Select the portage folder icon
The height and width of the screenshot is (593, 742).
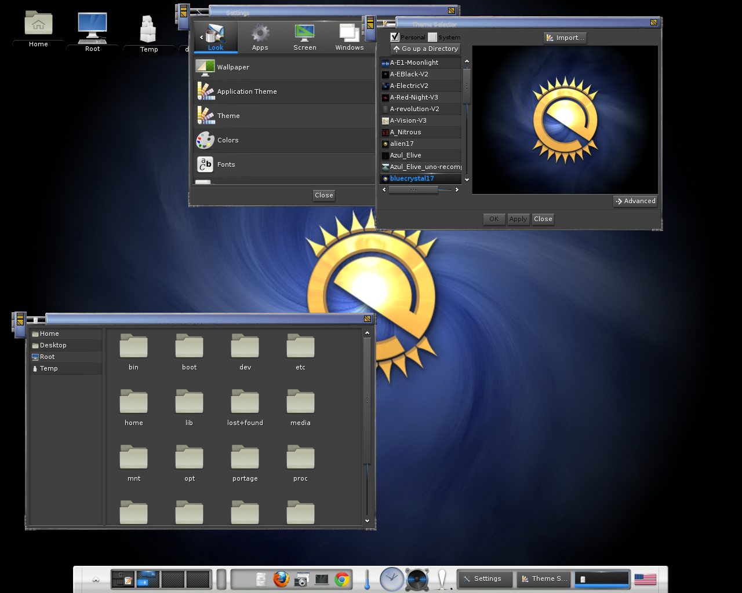tap(245, 457)
